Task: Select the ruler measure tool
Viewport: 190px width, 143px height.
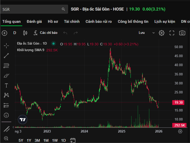Action: [x=6, y=129]
